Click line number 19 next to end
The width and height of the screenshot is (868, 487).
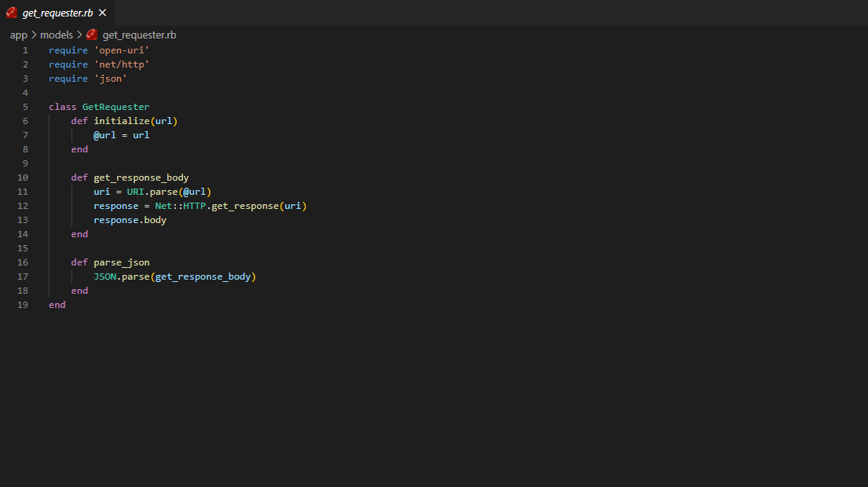(23, 304)
